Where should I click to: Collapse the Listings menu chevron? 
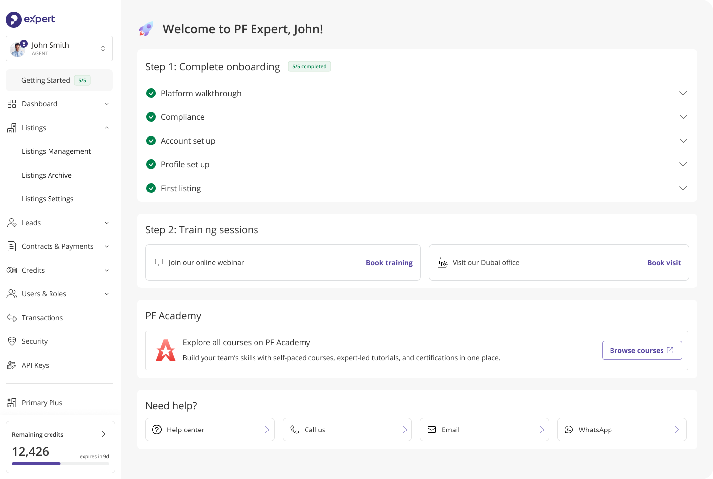tap(107, 128)
